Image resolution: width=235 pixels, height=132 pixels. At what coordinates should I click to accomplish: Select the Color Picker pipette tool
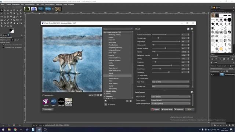pyautogui.click(x=5, y=26)
